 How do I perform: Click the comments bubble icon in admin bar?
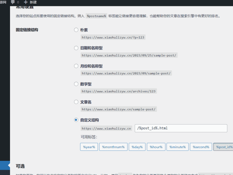[x=13, y=2]
